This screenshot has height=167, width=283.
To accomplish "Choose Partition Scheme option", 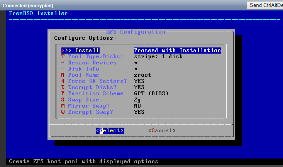I will coord(92,93).
